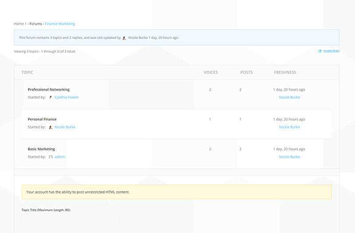Screen dimensions: 355x233
Task: Click Nicole Burke's avatar in the blue notice
Action: (124, 38)
